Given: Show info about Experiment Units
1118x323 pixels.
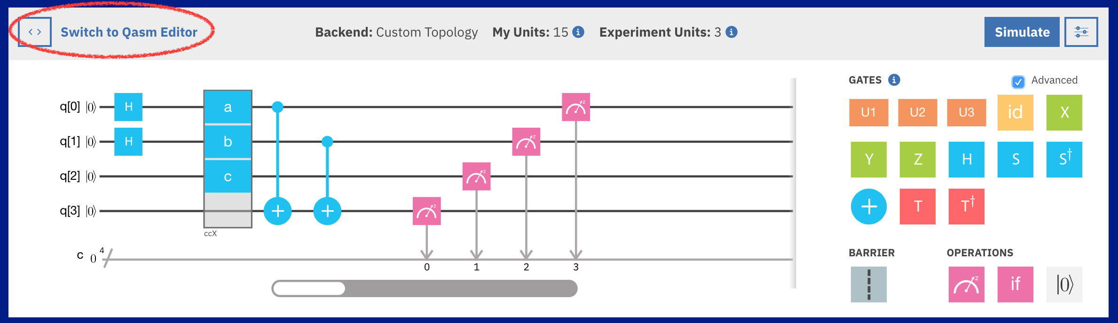Looking at the screenshot, I should 731,32.
